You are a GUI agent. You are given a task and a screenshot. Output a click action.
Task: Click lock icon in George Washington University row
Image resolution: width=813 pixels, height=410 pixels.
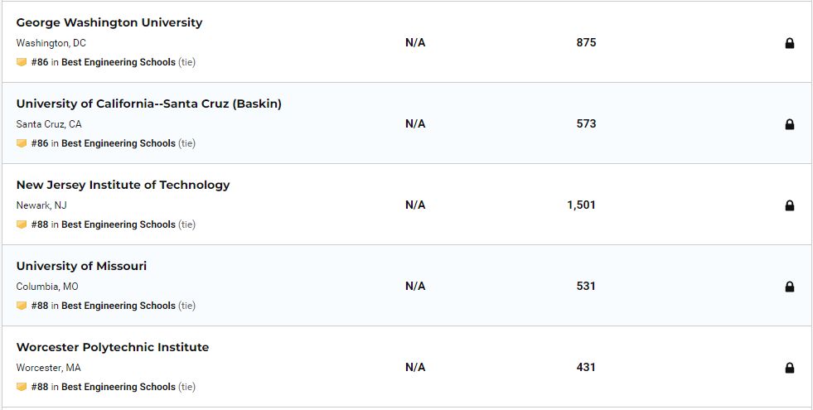[789, 43]
